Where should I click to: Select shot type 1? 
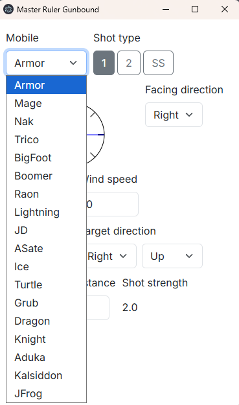pyautogui.click(x=104, y=63)
